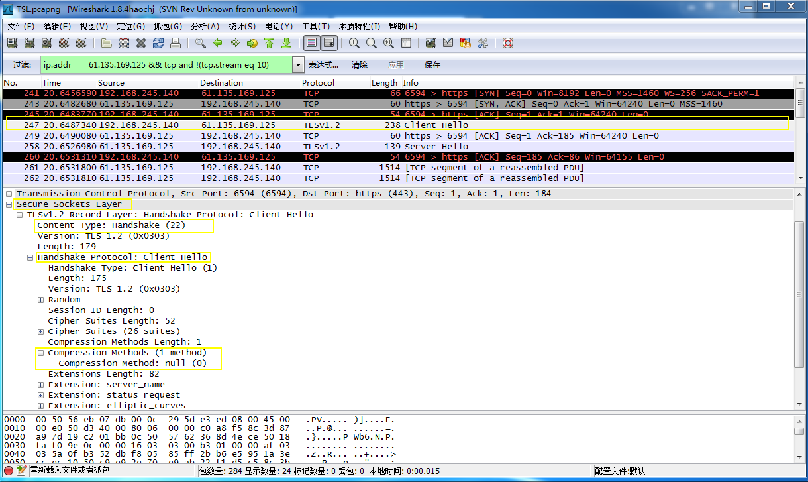Image resolution: width=808 pixels, height=482 pixels.
Task: Open the filter history dropdown arrow
Action: pyautogui.click(x=298, y=65)
